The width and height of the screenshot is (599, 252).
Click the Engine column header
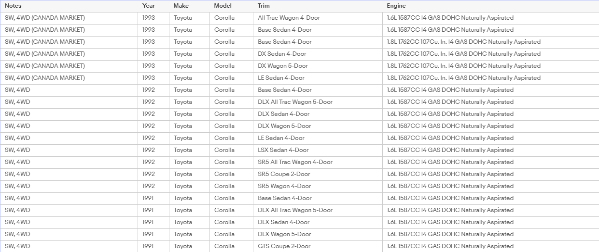click(x=490, y=6)
